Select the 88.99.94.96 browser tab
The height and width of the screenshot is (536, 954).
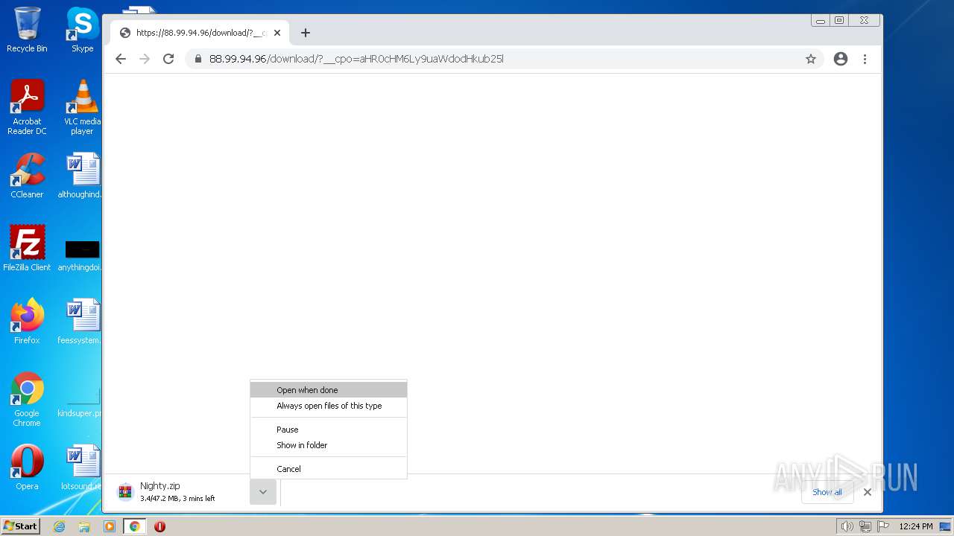tap(200, 33)
